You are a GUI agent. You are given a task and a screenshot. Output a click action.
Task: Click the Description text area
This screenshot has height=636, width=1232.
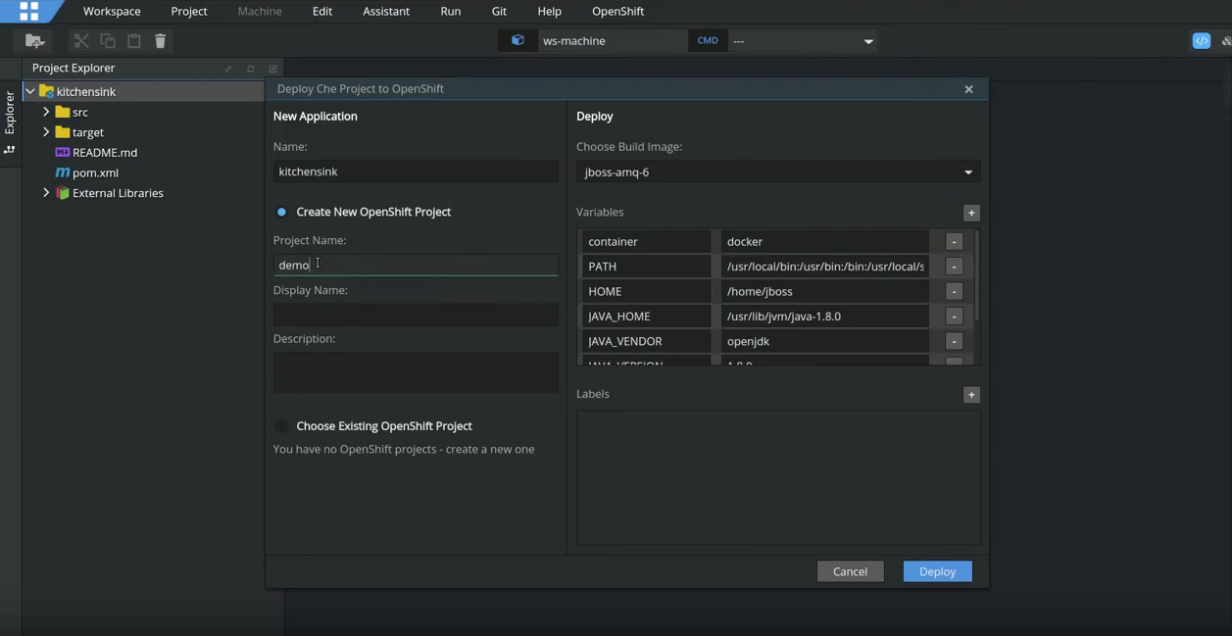coord(416,372)
